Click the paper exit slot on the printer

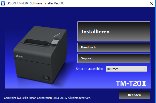click(36, 42)
